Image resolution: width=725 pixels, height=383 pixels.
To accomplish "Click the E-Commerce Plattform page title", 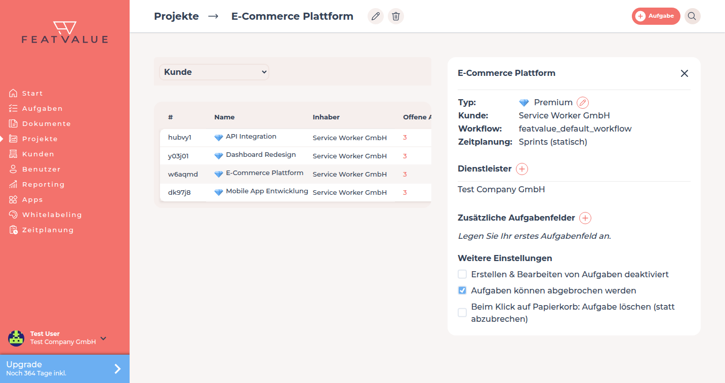I will click(x=292, y=16).
